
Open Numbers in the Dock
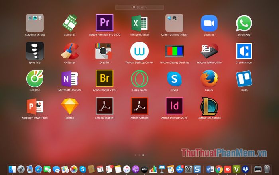click(x=153, y=169)
